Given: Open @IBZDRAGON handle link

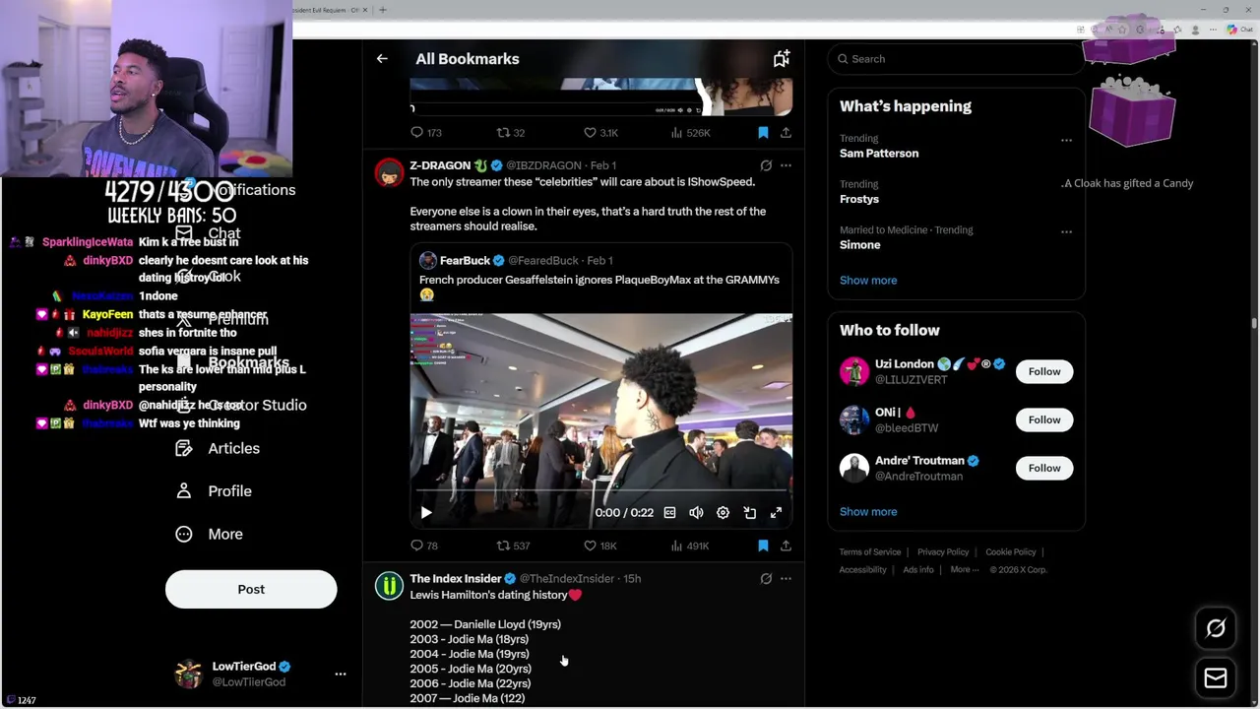Looking at the screenshot, I should (543, 166).
